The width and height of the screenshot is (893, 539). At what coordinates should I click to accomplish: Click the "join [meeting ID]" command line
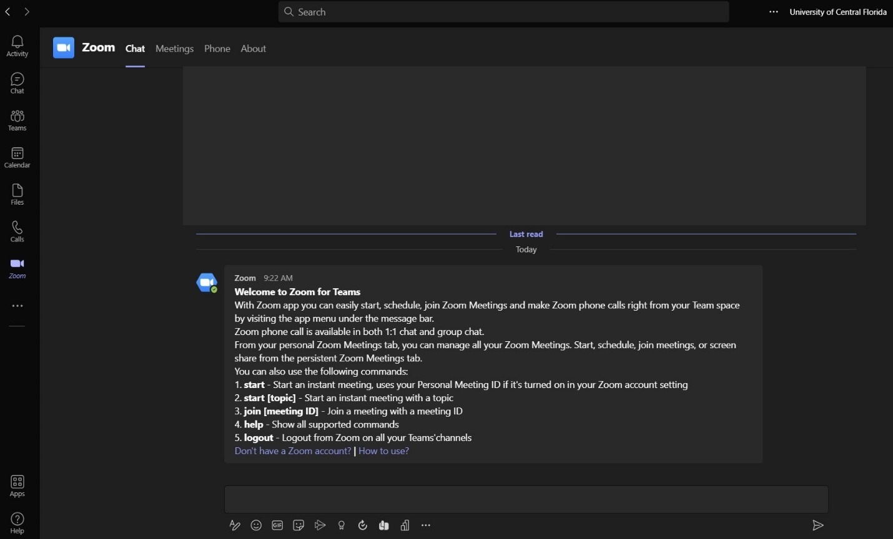pos(348,411)
